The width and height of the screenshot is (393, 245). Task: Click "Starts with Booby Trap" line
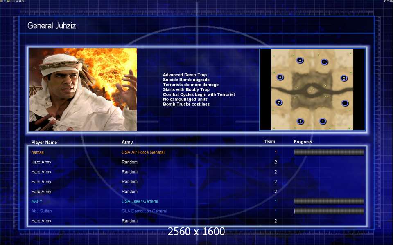186,89
